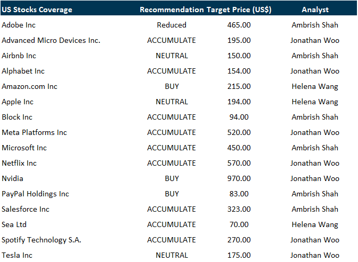Image resolution: width=358 pixels, height=262 pixels.
Task: Select the Sea Ltd cell
Action: coord(14,224)
